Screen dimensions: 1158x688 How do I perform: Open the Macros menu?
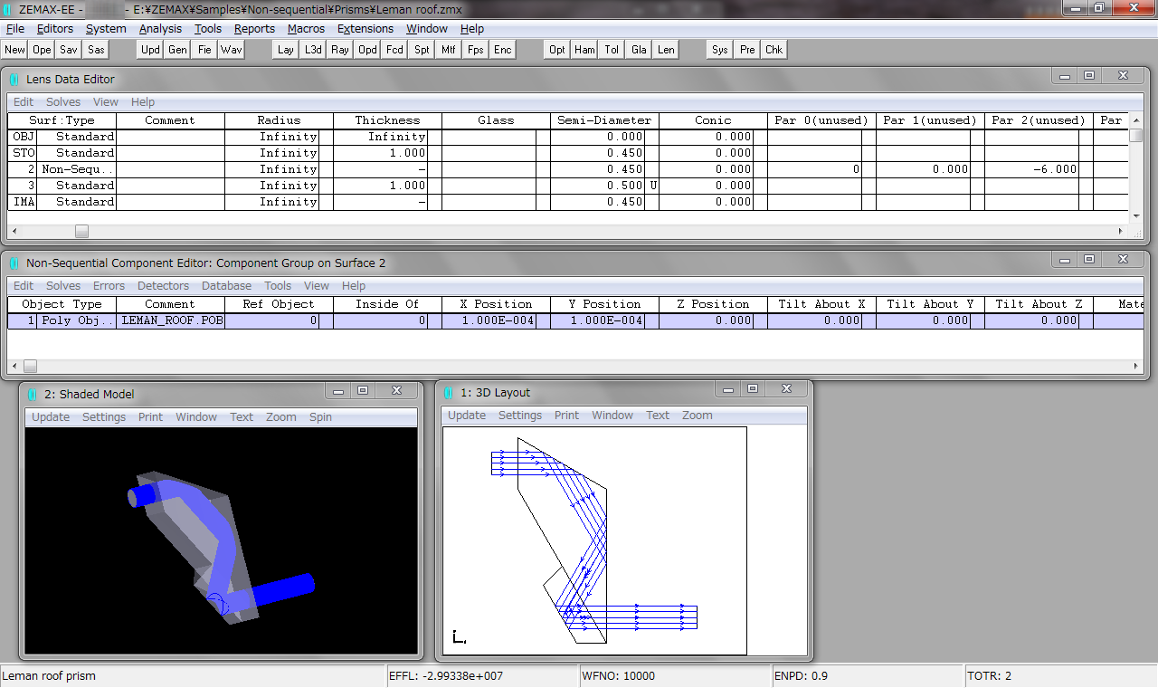click(x=307, y=29)
